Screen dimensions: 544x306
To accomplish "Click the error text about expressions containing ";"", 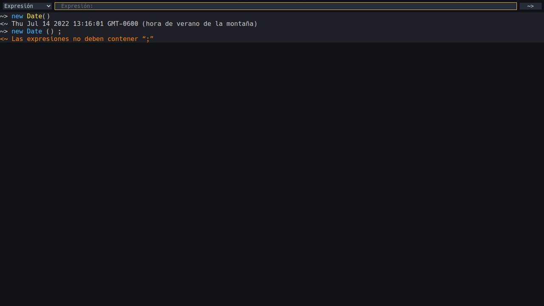I will coord(82,39).
